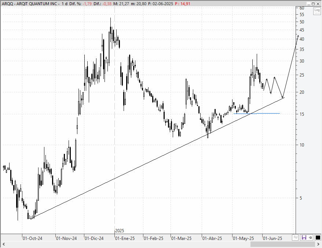Click the 35 price axis label

pyautogui.click(x=302, y=49)
